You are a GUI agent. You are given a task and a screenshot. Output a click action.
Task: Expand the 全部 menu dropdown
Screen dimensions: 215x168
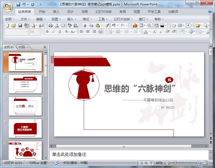10,19
